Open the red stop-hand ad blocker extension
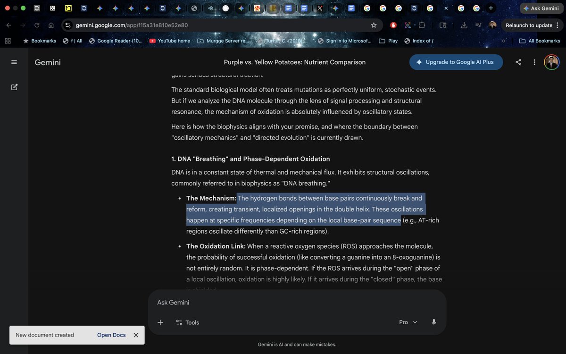Viewport: 566px width, 354px height. (x=393, y=25)
